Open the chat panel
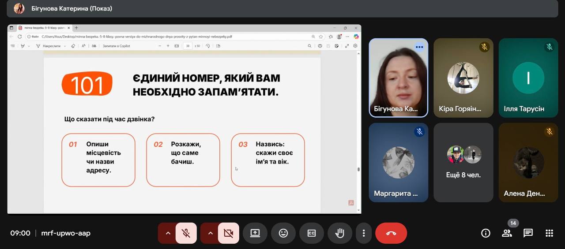 click(x=528, y=233)
